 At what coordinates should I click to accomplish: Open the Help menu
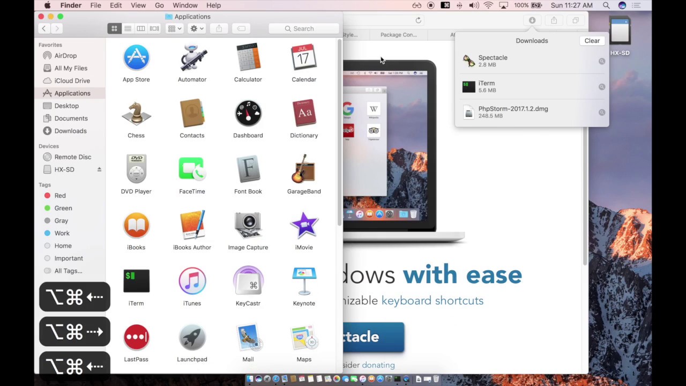pos(213,5)
